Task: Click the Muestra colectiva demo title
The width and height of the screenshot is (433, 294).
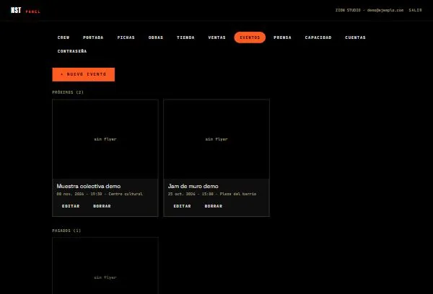Action: pos(89,186)
